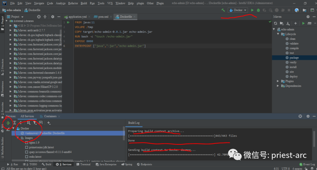The image size is (317, 170).
Task: Switch to pom.xml editor tab
Action: 103,16
